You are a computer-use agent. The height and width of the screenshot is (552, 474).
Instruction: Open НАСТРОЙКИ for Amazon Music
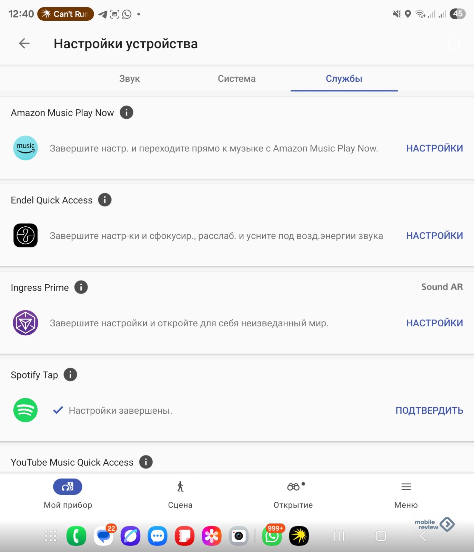(x=434, y=148)
